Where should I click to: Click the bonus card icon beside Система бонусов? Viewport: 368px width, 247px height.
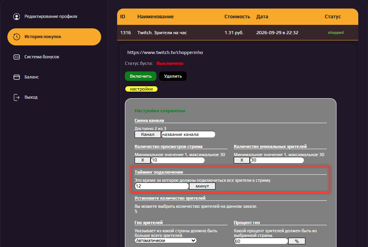(x=16, y=57)
